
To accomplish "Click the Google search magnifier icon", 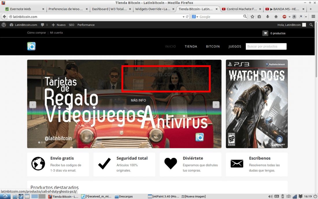I will [245, 16].
